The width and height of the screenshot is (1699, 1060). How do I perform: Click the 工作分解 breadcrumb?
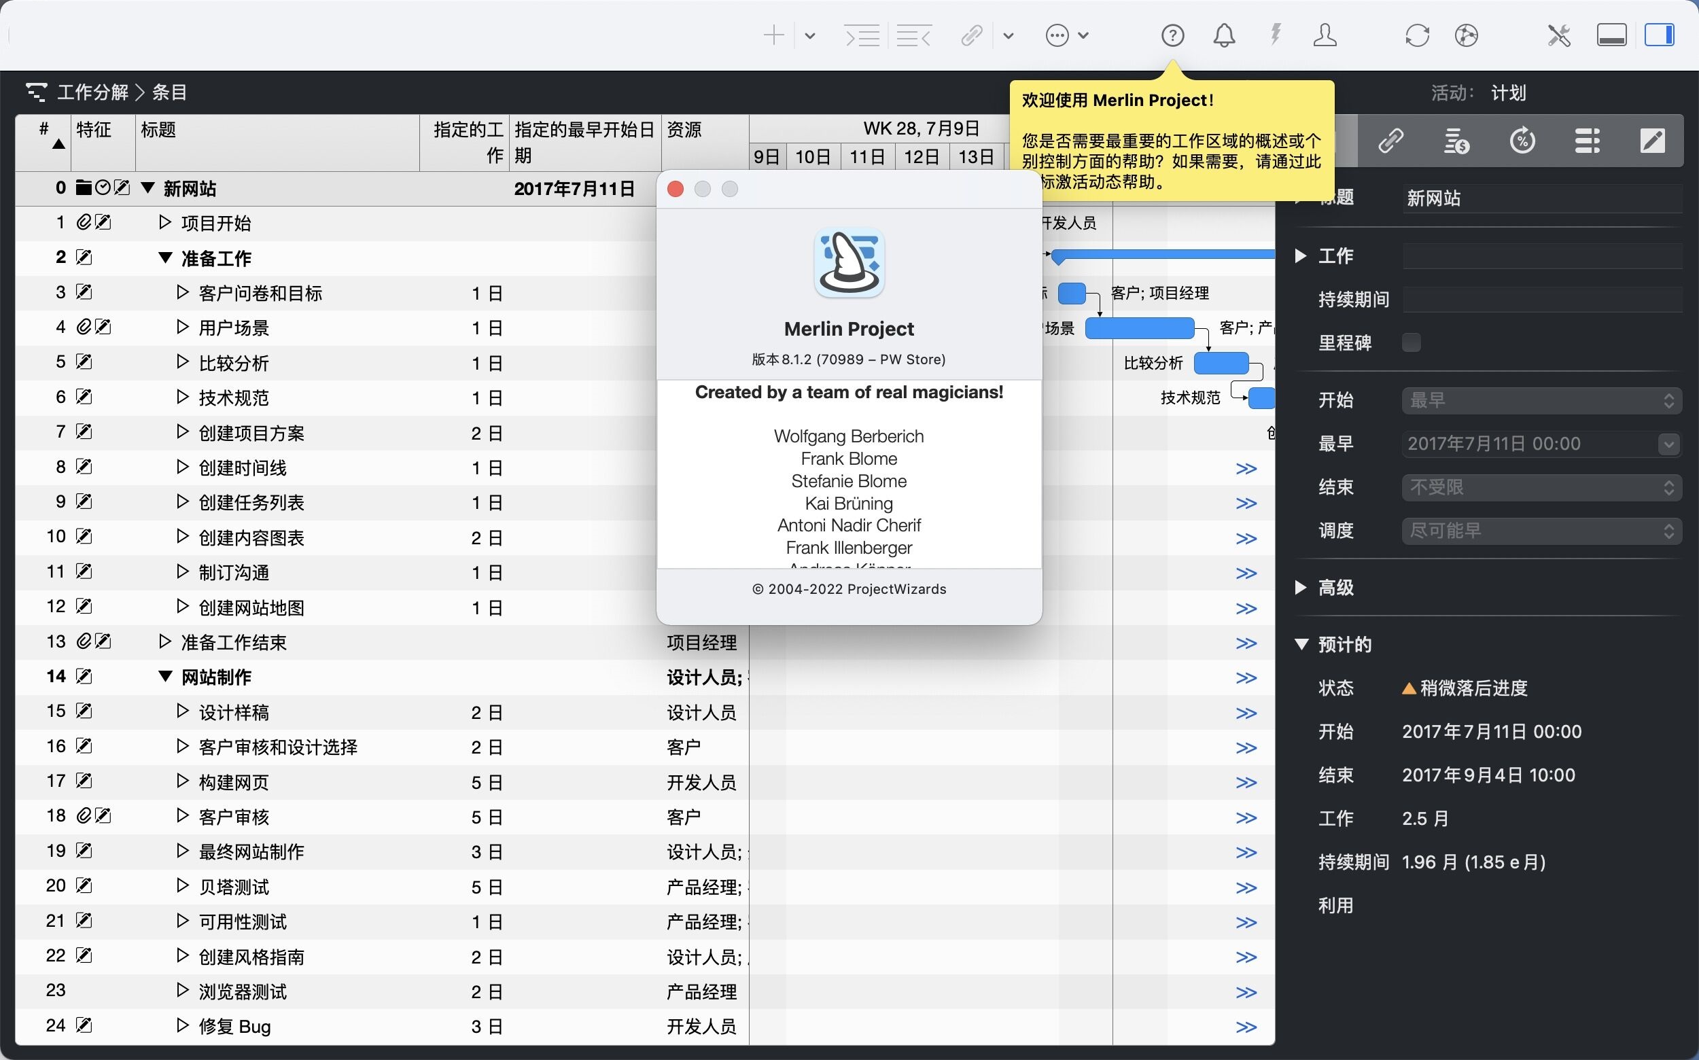click(x=92, y=92)
